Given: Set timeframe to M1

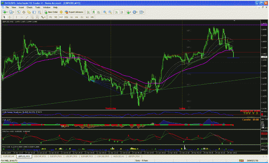Looking at the screenshot, I should pyautogui.click(x=51, y=17).
